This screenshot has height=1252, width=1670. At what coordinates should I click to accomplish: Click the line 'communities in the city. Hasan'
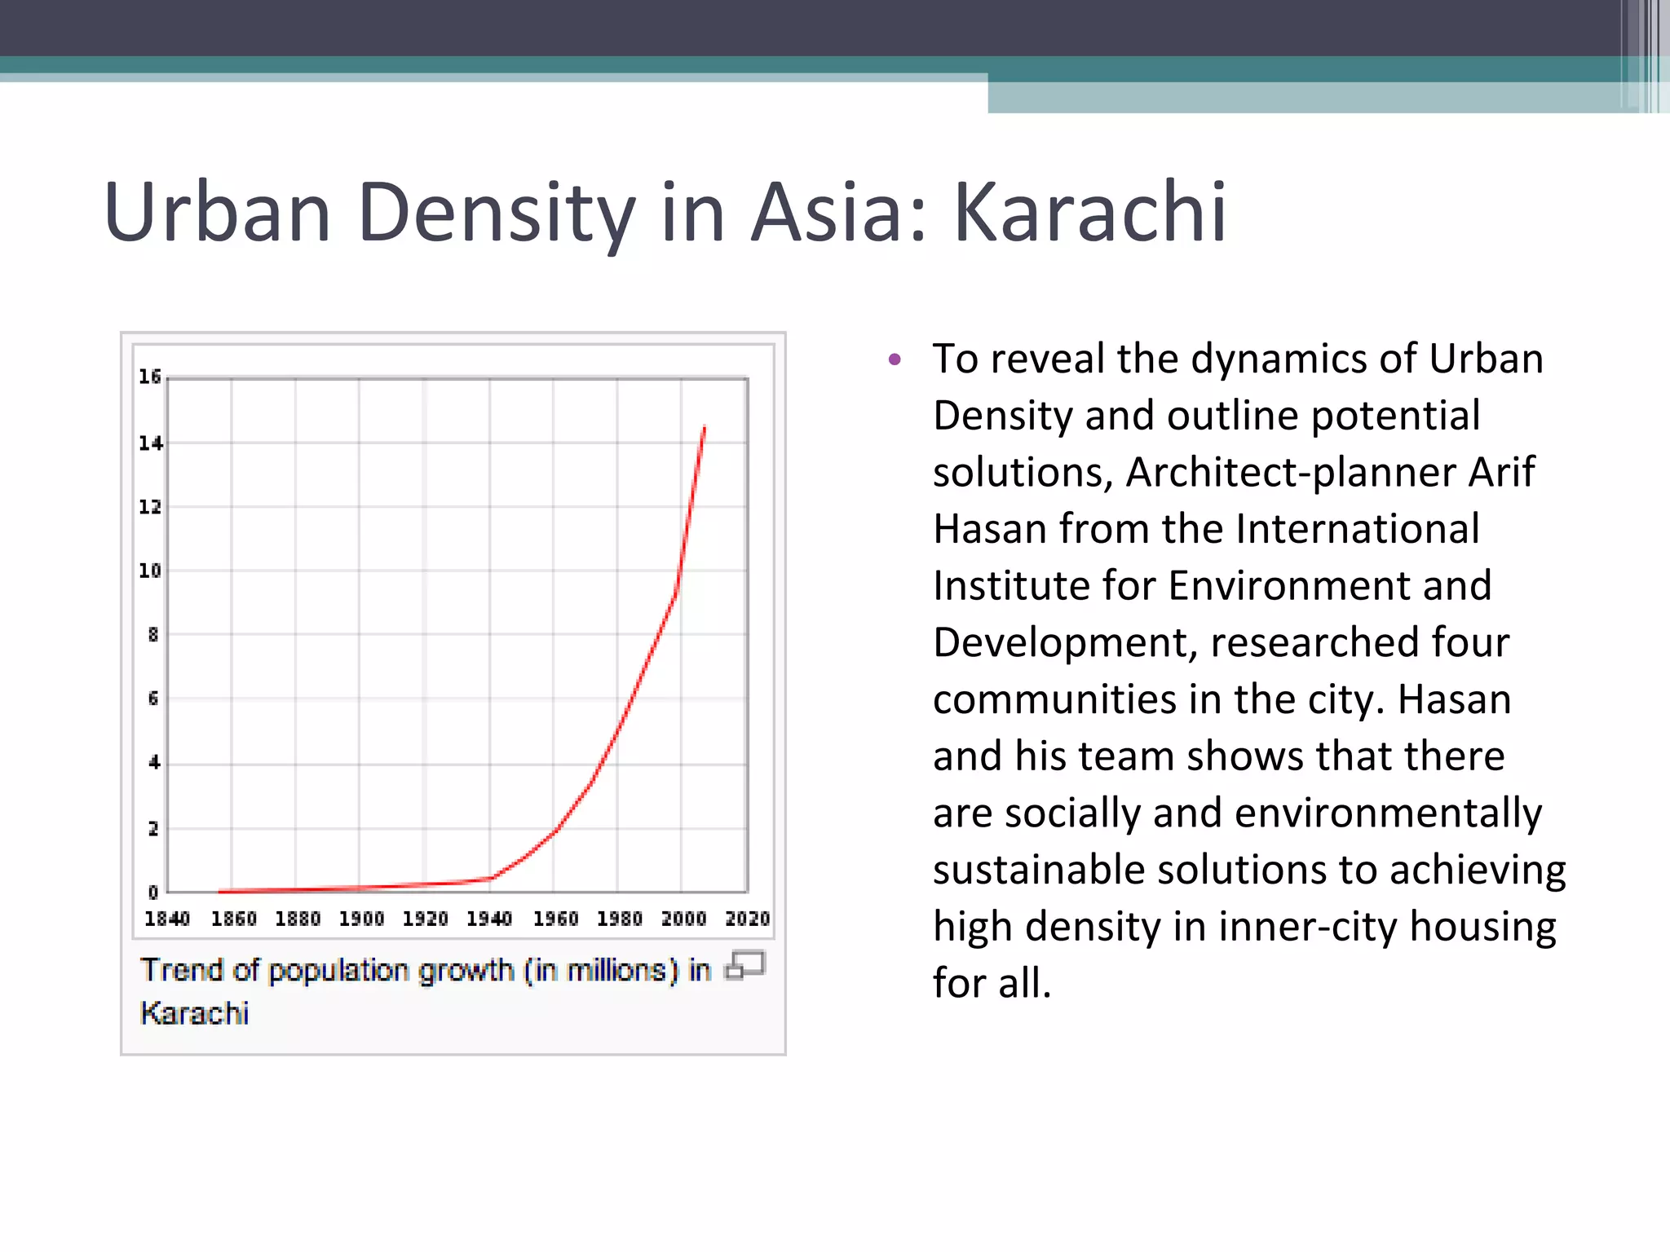[1222, 700]
